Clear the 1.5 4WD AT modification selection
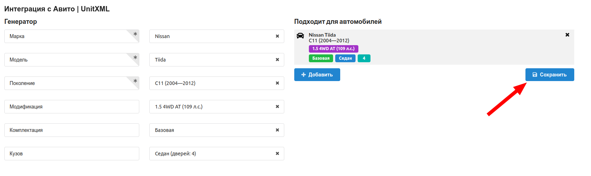 tap(277, 107)
